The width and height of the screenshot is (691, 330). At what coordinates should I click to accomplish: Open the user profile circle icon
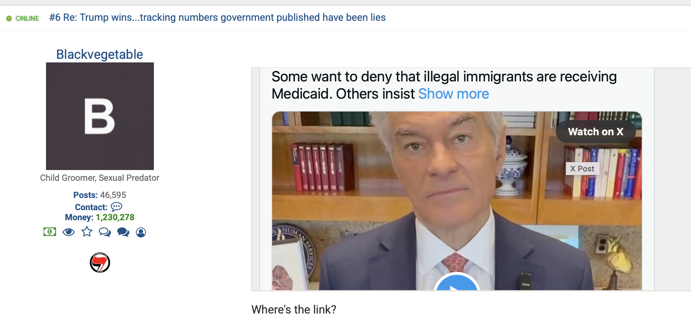coord(141,232)
